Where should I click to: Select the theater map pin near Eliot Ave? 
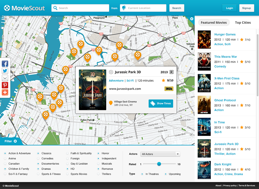[138, 55]
